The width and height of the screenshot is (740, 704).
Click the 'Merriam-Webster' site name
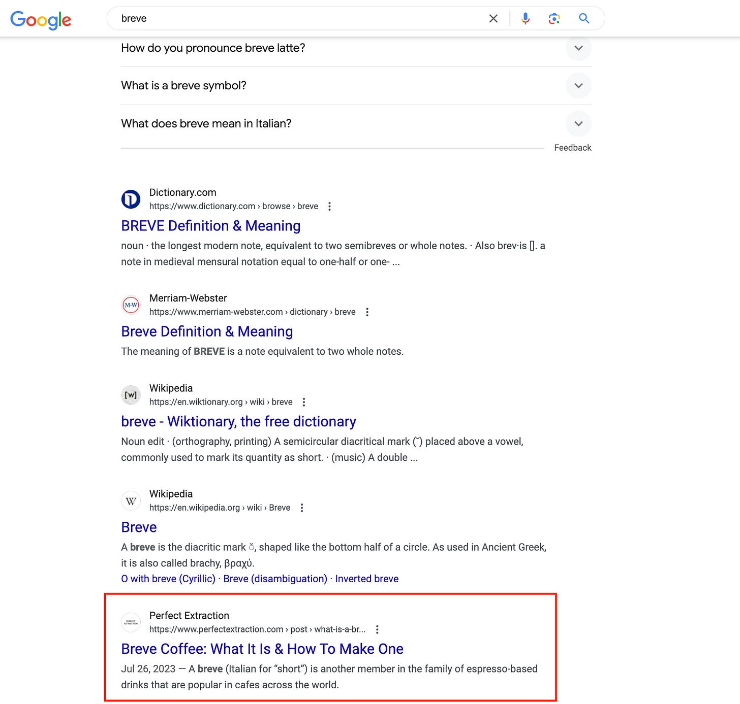tap(188, 298)
